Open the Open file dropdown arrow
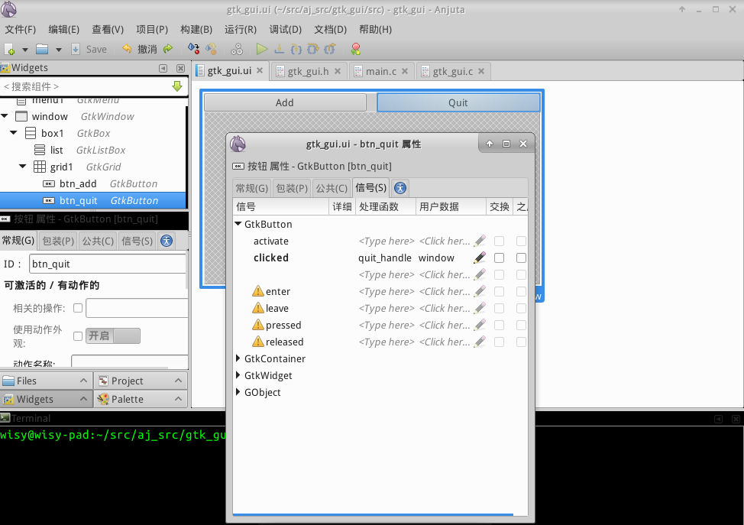The height and width of the screenshot is (525, 744). 58,50
